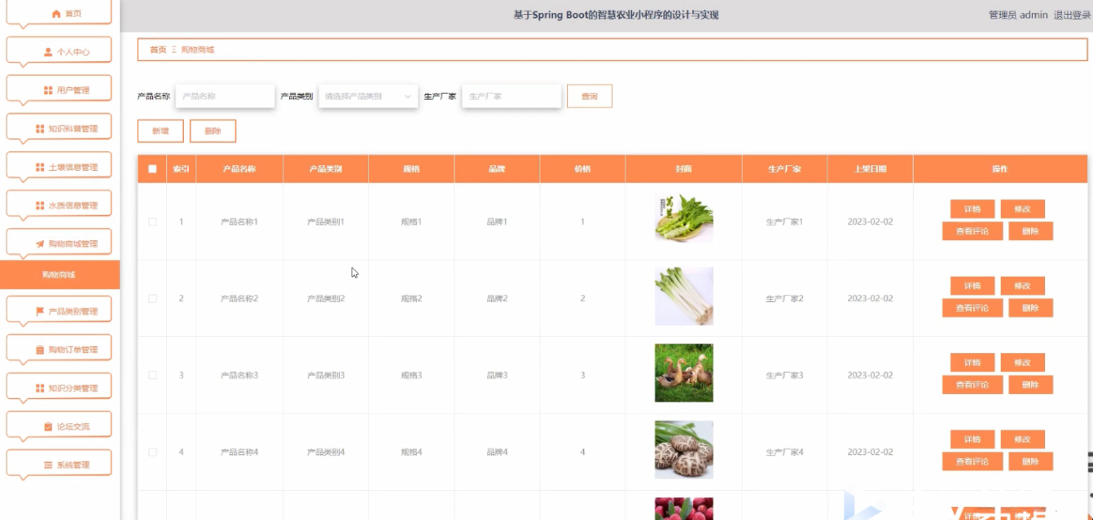Open the 土壤信息管理 sidebar menu
This screenshot has height=520, width=1093.
pos(59,167)
